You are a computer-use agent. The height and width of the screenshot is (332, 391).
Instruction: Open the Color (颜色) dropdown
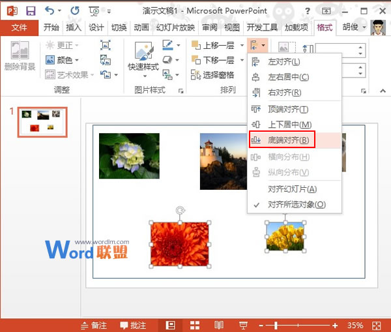point(63,60)
